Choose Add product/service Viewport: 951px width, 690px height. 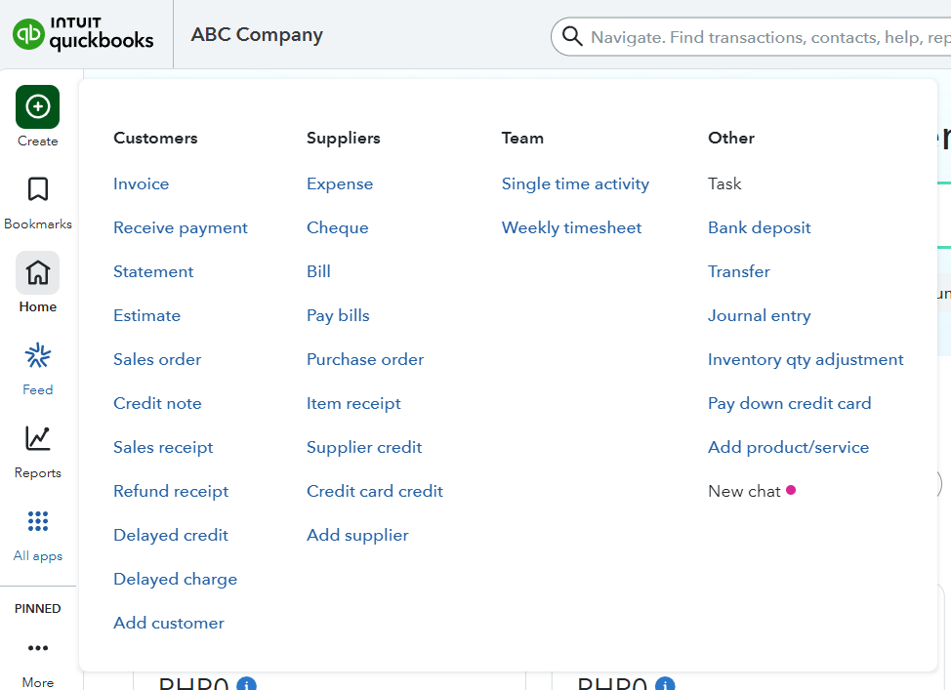788,447
